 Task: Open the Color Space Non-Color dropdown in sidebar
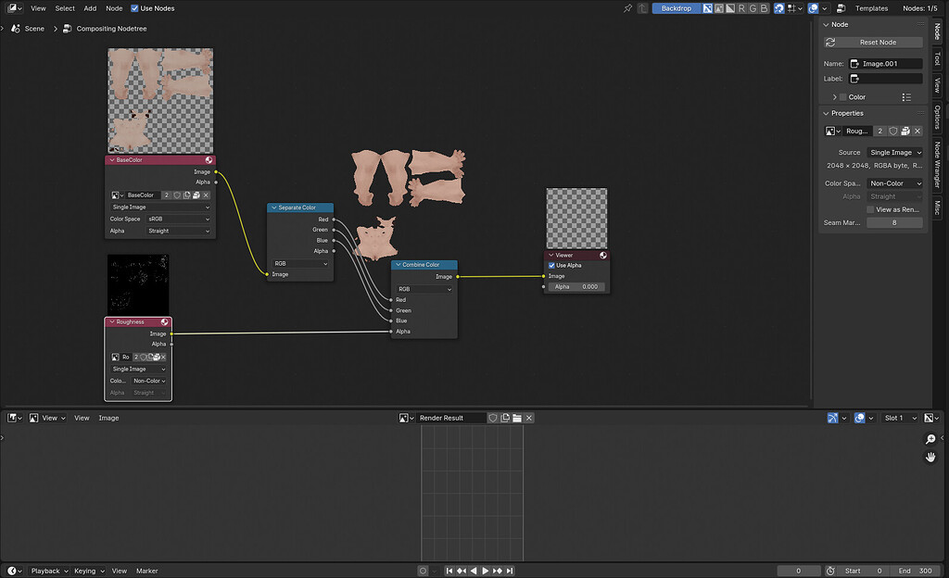tap(896, 183)
